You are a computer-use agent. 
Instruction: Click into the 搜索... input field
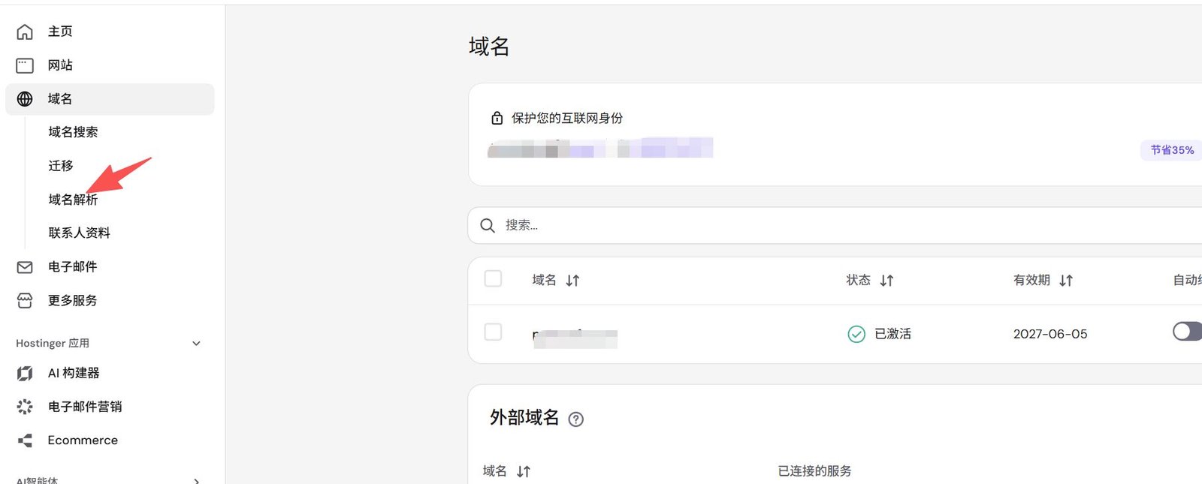(x=835, y=225)
